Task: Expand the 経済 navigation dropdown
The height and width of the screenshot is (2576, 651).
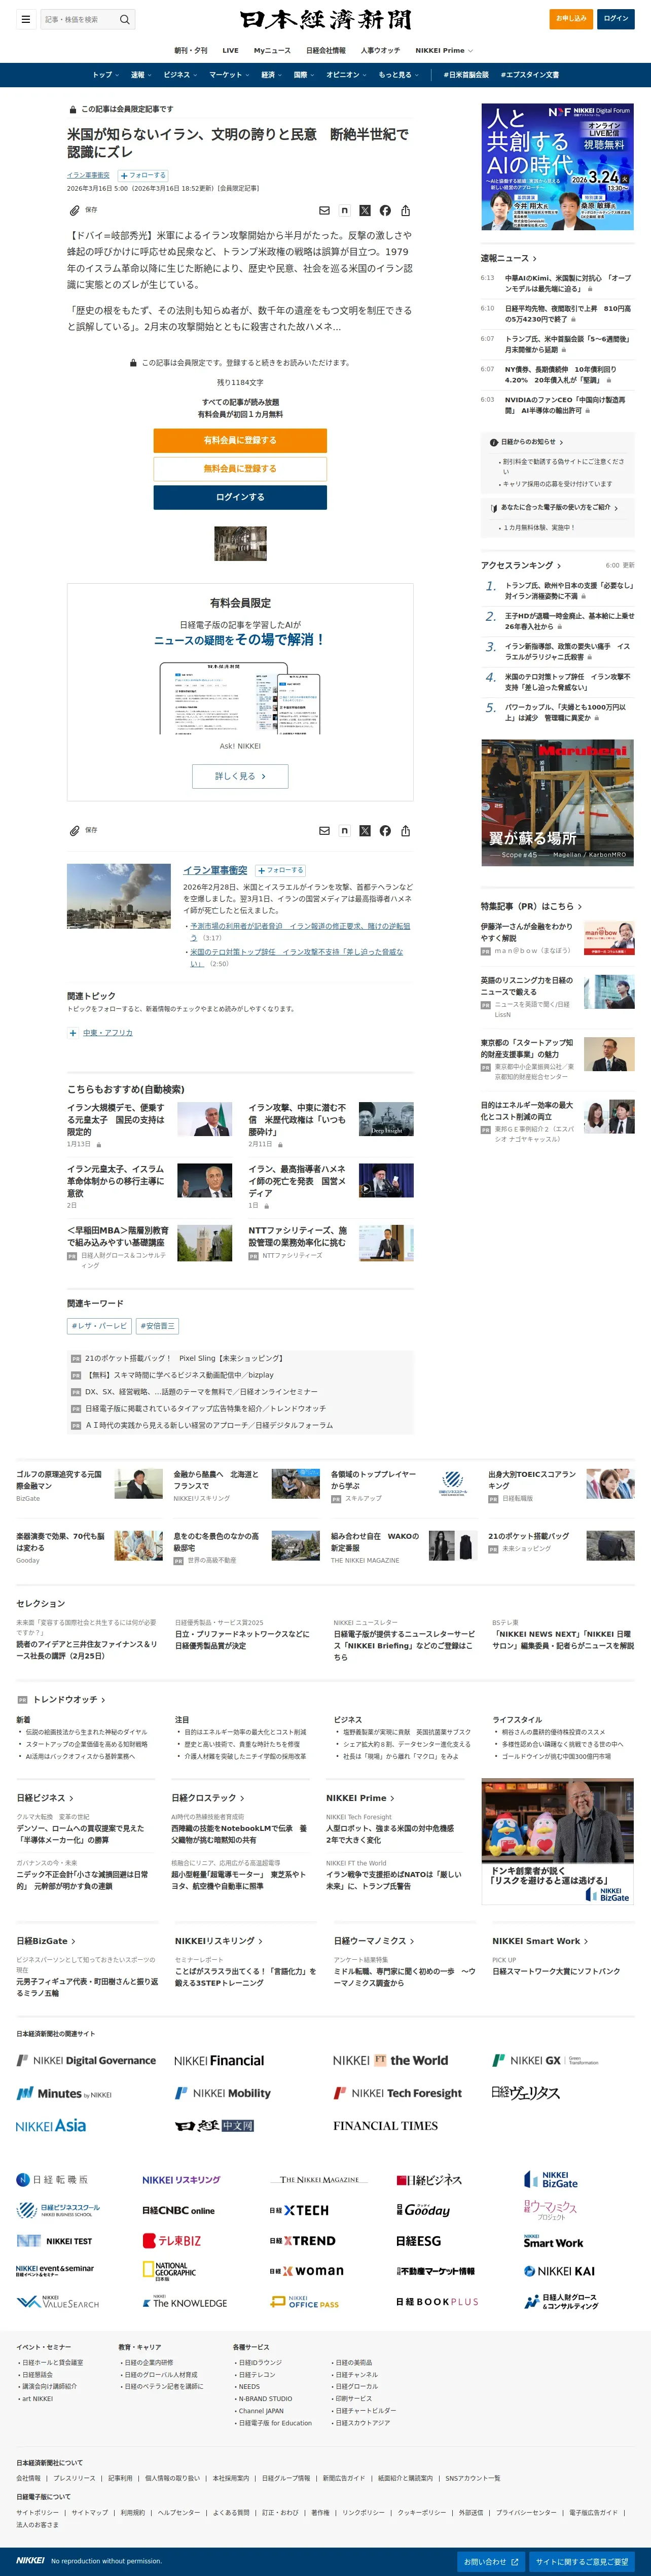Action: click(x=271, y=75)
